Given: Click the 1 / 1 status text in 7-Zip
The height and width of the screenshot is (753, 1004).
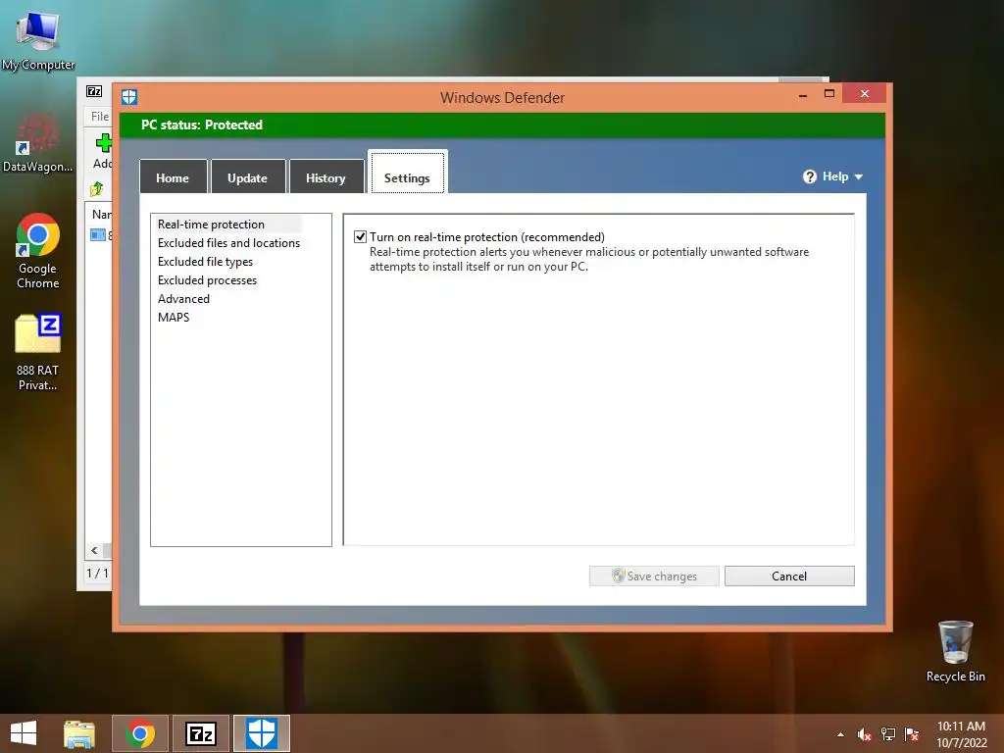Looking at the screenshot, I should coord(97,573).
